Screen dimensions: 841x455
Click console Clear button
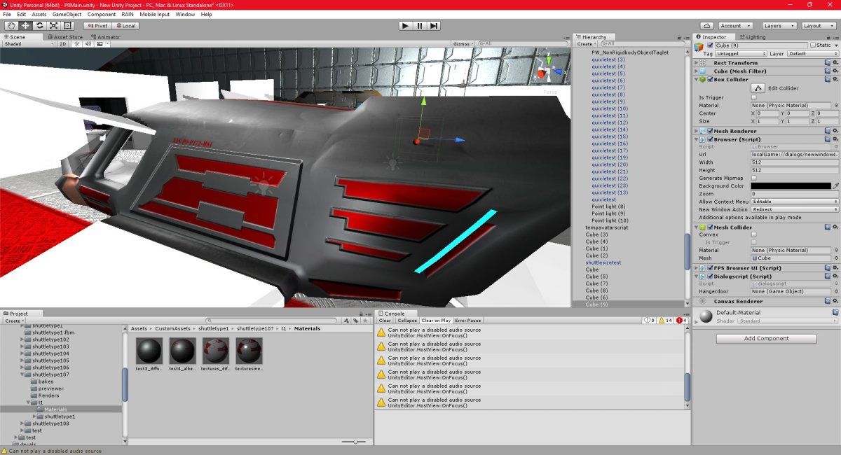click(x=385, y=321)
